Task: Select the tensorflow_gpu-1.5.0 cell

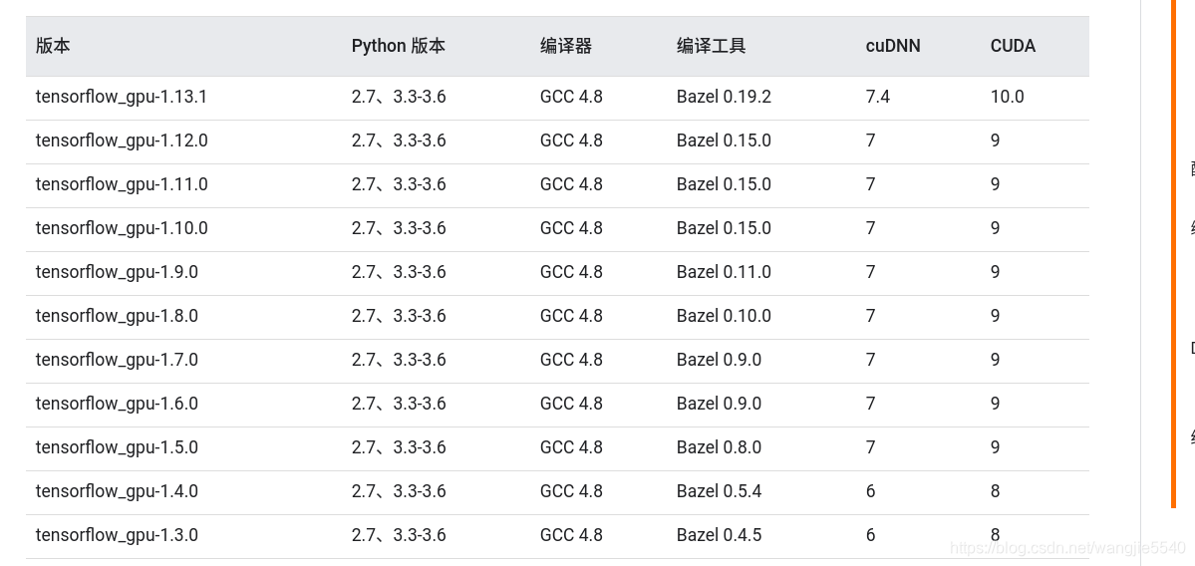Action: click(x=117, y=447)
